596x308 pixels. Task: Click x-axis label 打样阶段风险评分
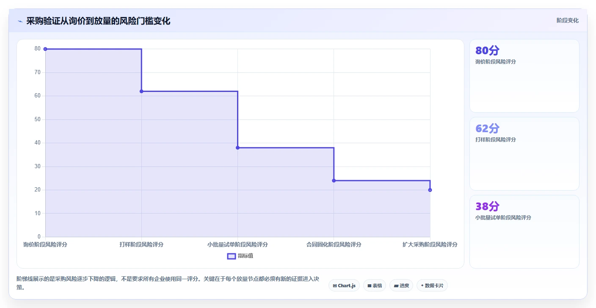point(141,244)
